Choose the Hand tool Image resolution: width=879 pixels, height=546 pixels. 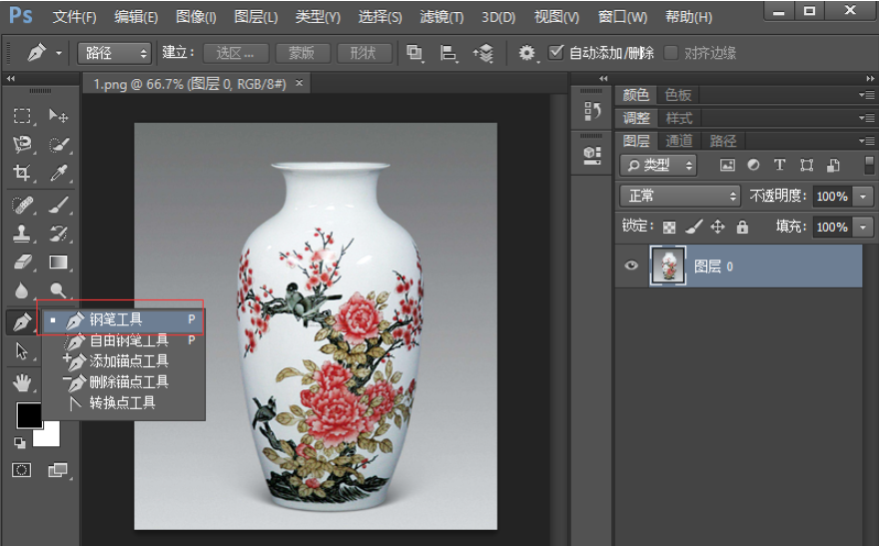(22, 382)
